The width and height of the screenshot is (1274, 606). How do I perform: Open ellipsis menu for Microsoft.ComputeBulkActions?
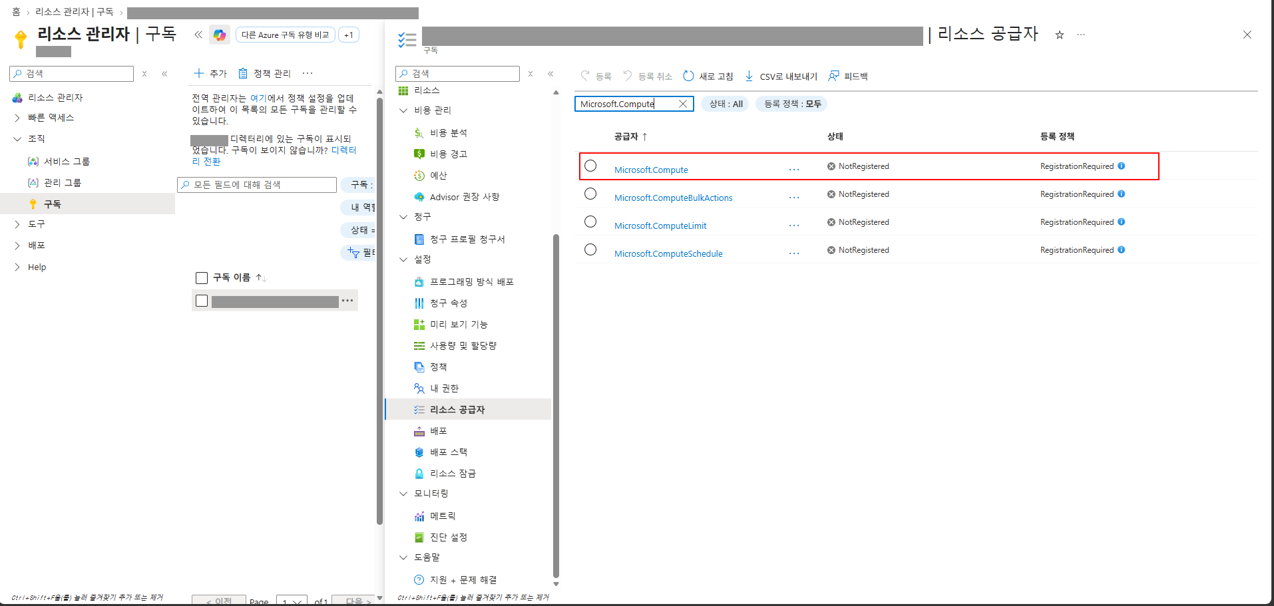(794, 198)
